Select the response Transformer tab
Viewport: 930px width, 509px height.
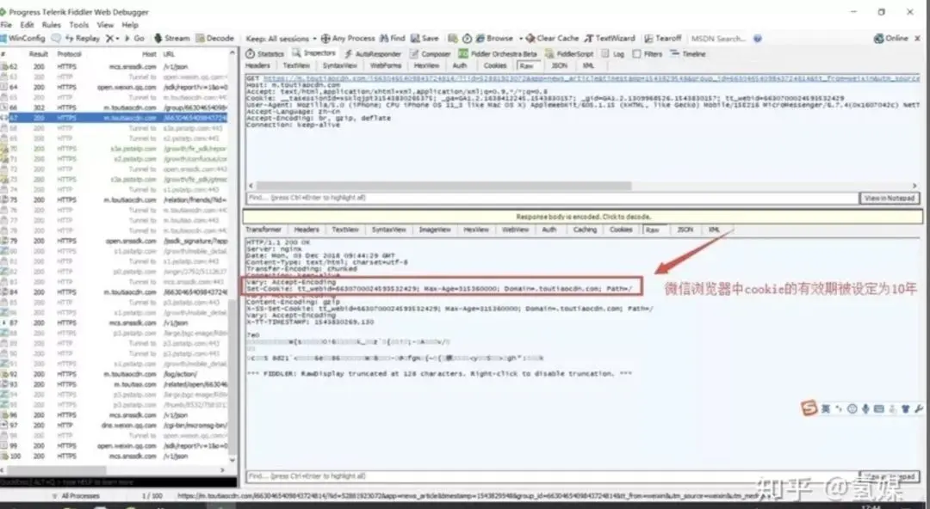pyautogui.click(x=263, y=230)
